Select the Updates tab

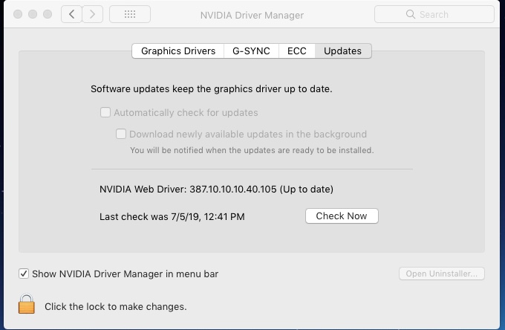pos(342,51)
